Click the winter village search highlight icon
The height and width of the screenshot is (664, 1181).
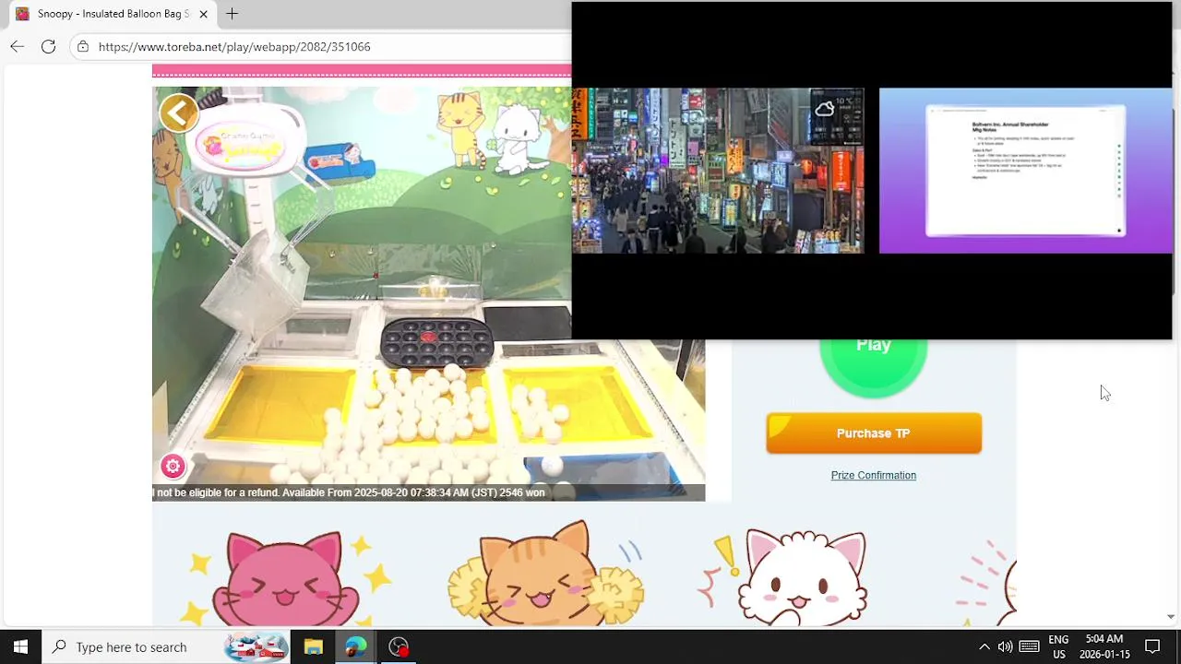click(x=256, y=646)
